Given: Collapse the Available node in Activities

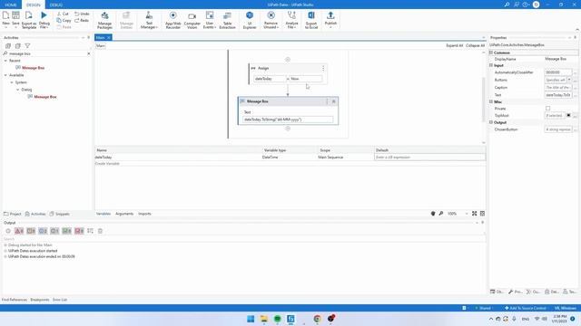Looking at the screenshot, I should pyautogui.click(x=5, y=75).
